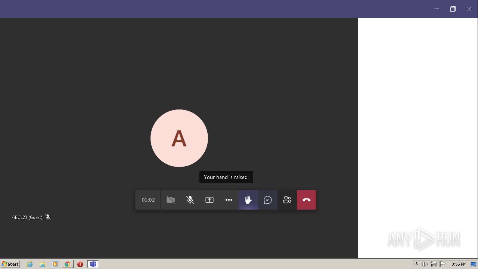
Task: Open the Action Center flag icon
Action: 443,264
